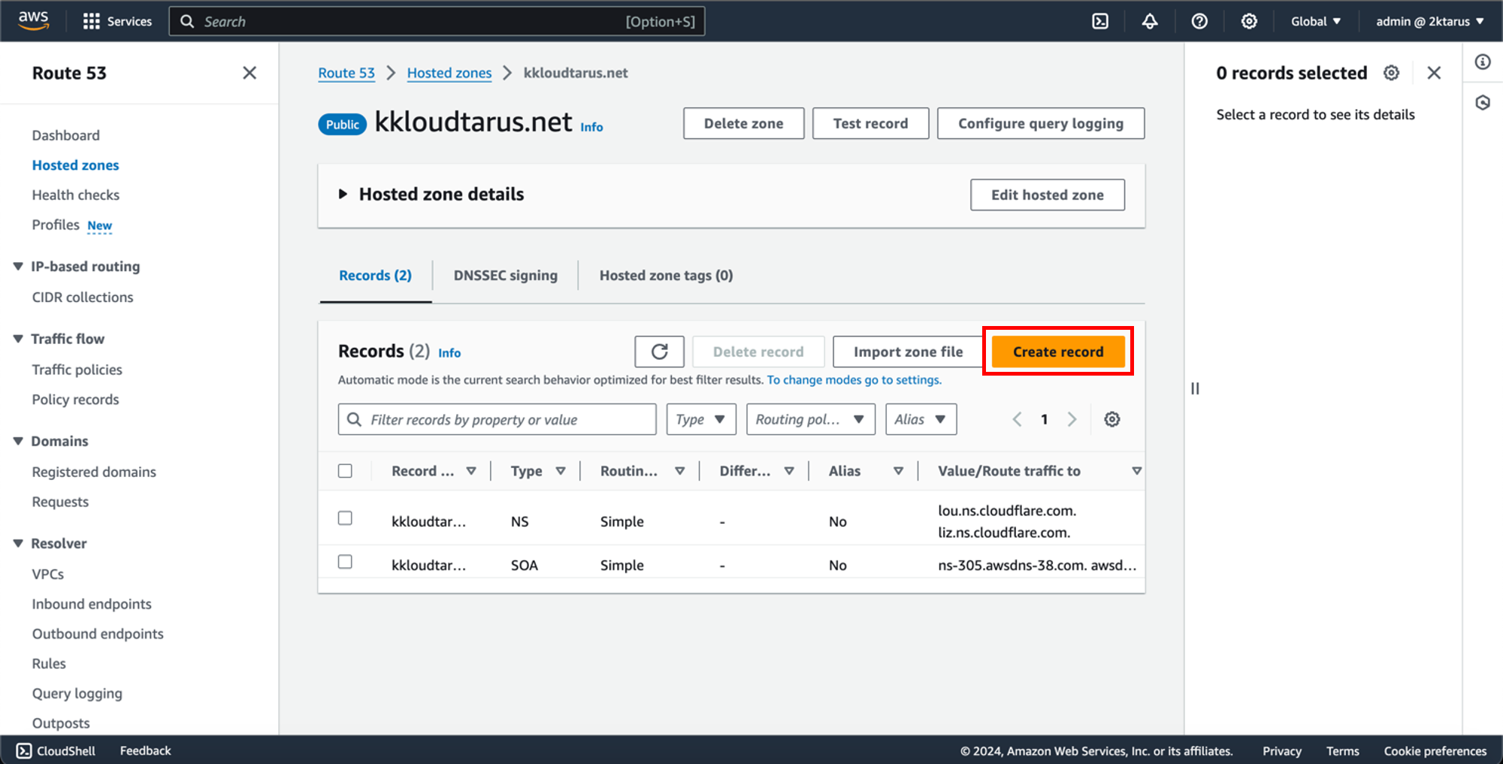Open the Services grid menu
Screen dimensions: 1503x764
point(117,21)
